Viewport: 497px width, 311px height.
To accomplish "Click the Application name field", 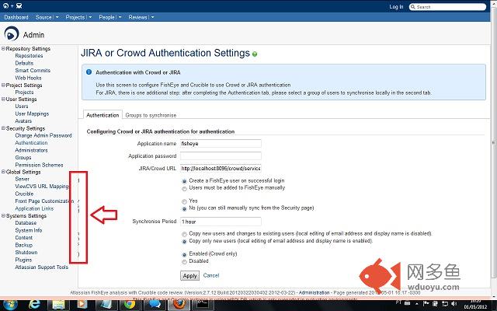I will point(221,143).
